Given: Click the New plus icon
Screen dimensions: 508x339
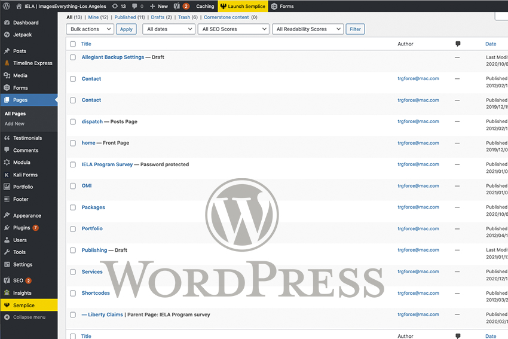Looking at the screenshot, I should click(152, 6).
